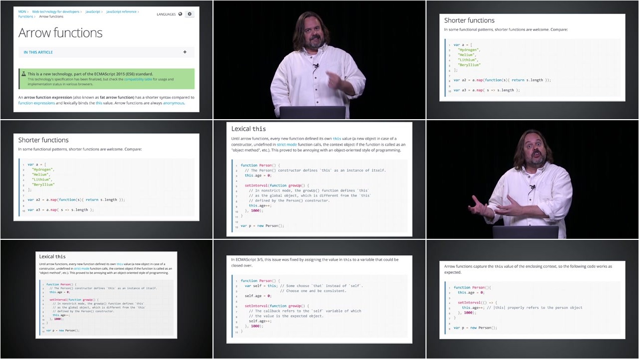
Task: Click 'setInterval(() => {' code line
Action: point(477,303)
